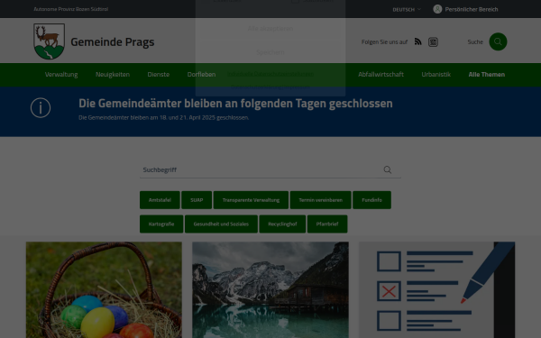
Task: Click Autonome Provinz Bozen Südtirol link
Action: coord(70,9)
